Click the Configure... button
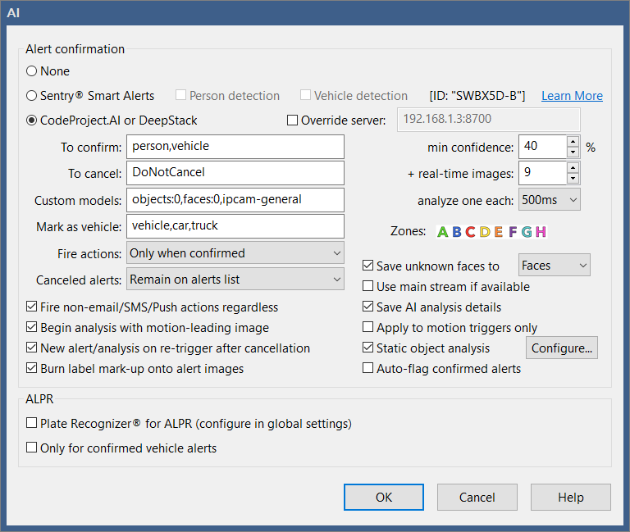This screenshot has width=630, height=532. [562, 348]
